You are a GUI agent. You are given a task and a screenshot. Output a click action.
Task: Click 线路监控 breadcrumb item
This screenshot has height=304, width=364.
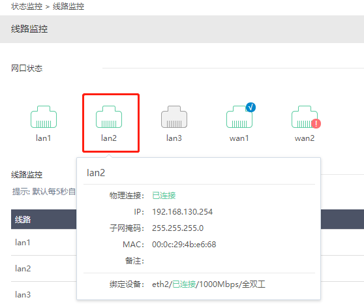point(68,7)
